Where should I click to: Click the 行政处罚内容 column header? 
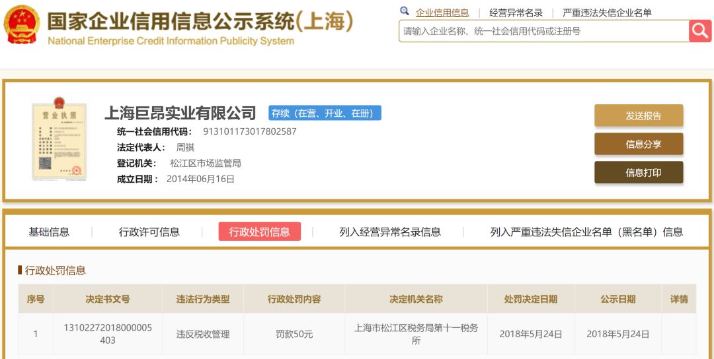(294, 299)
